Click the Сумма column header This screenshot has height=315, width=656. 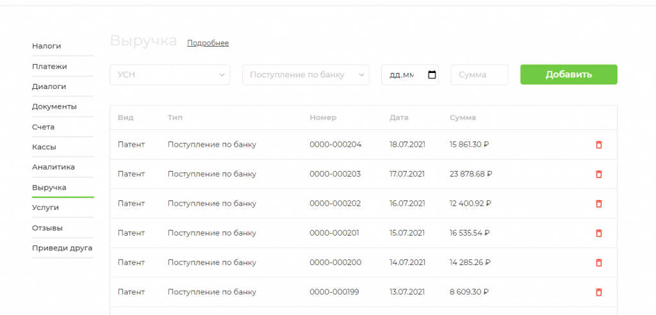(463, 118)
